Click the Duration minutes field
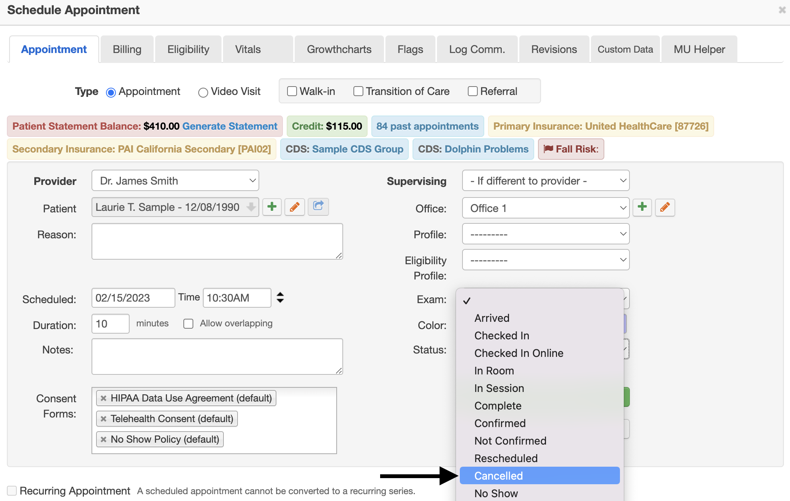790x501 pixels. coord(111,324)
